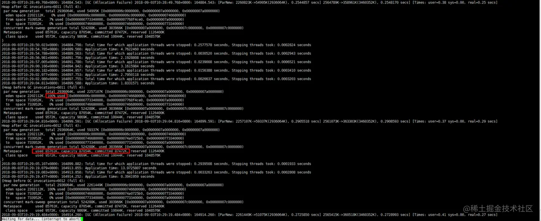The image size is (541, 221).
Task: Click stopping threads value "0.0001933 seconds"
Action: point(294,164)
